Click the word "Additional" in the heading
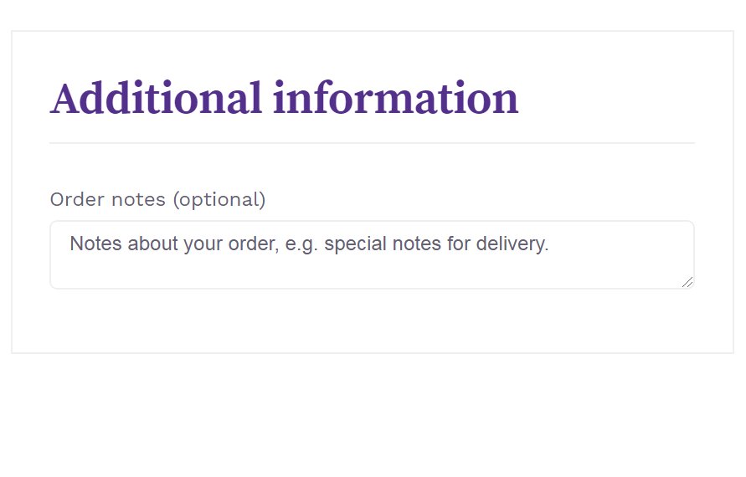746x477 pixels. (156, 98)
